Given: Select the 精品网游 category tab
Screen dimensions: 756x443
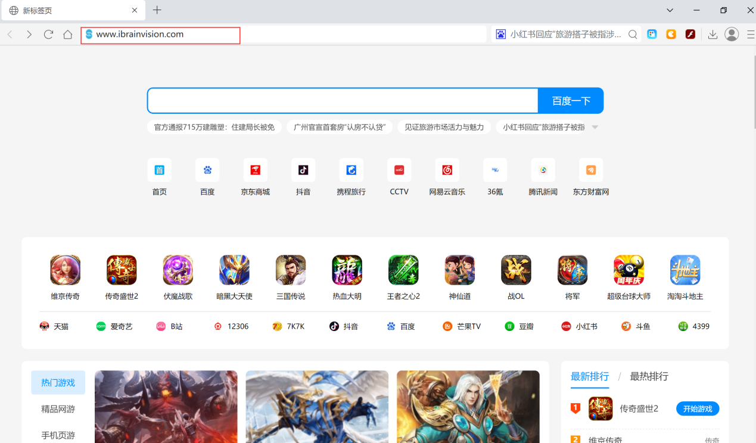Looking at the screenshot, I should click(58, 409).
